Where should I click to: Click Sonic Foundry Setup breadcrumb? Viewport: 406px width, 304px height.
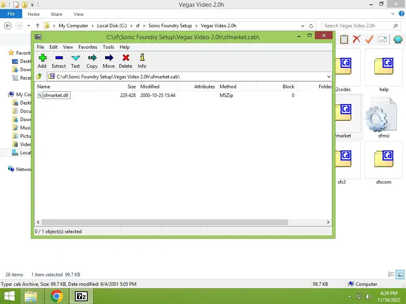tap(170, 26)
